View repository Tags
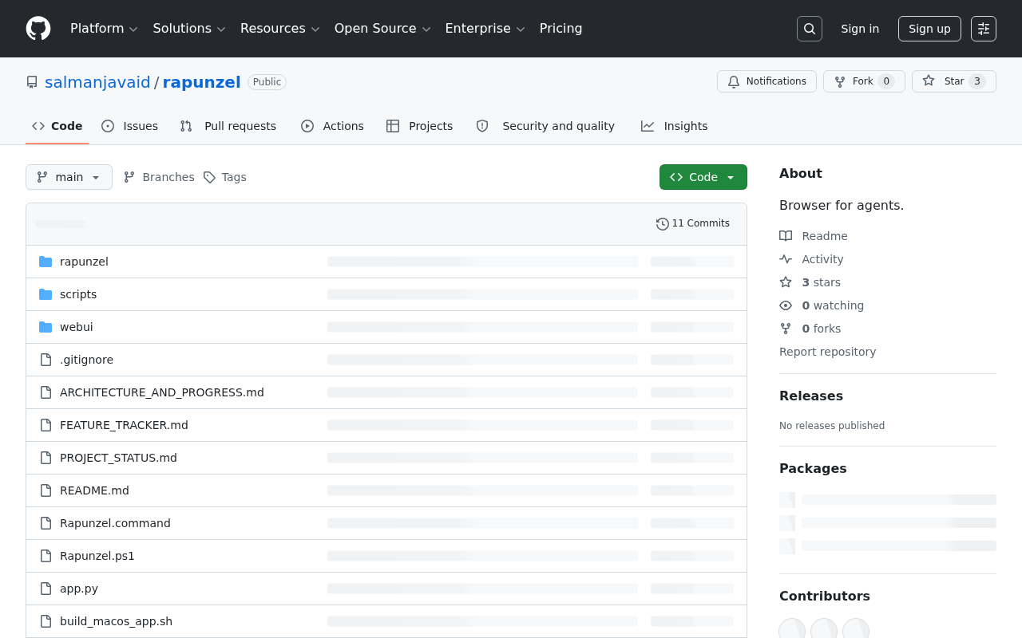The height and width of the screenshot is (638, 1022). 225,177
